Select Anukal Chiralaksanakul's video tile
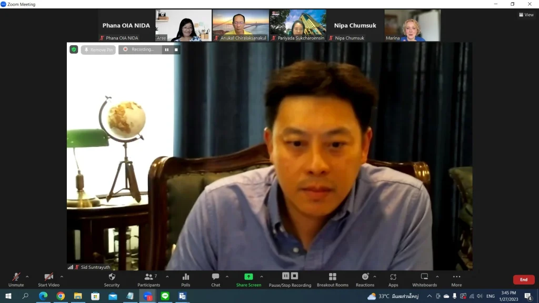The image size is (539, 303). pos(241,25)
